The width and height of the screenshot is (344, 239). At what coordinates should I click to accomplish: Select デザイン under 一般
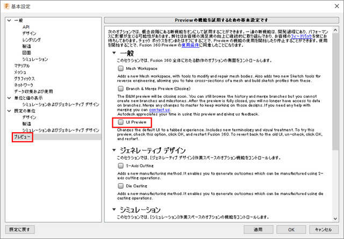[29, 33]
